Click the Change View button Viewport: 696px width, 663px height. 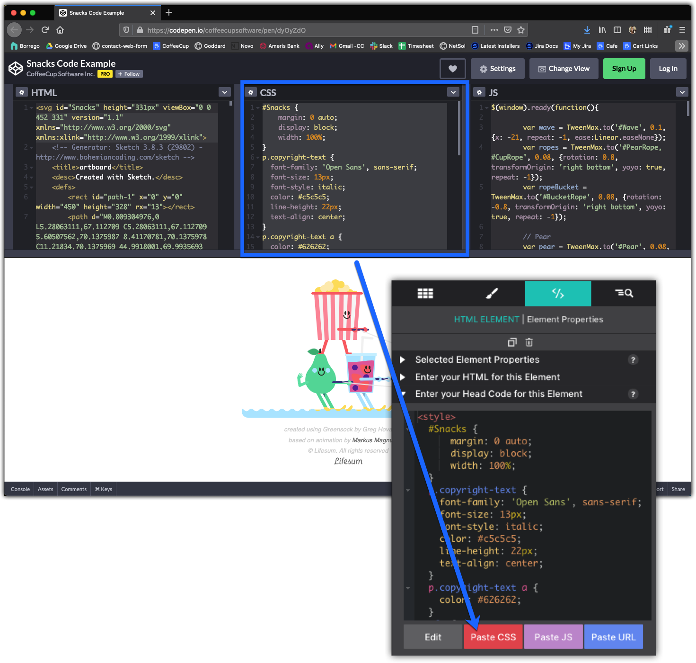point(564,69)
